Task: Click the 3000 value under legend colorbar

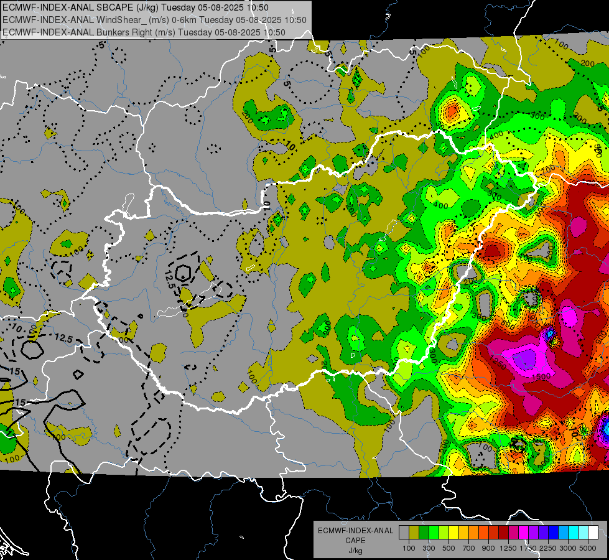Action: coord(568,548)
